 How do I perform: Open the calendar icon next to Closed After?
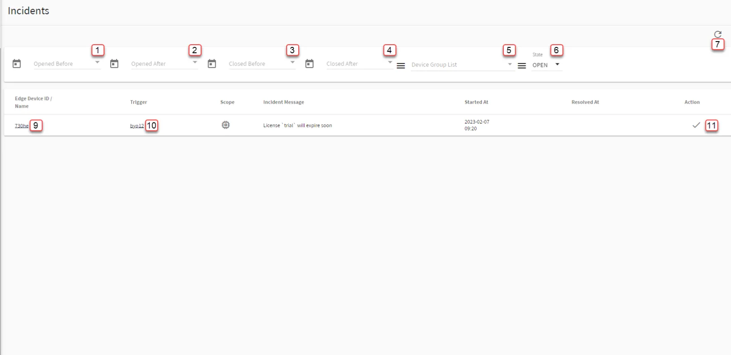click(309, 64)
